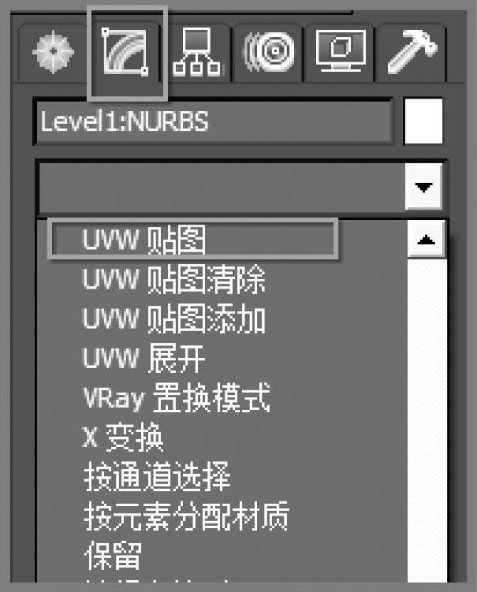Expand the modifier list dropdown arrow
477x592 pixels.
[x=423, y=187]
